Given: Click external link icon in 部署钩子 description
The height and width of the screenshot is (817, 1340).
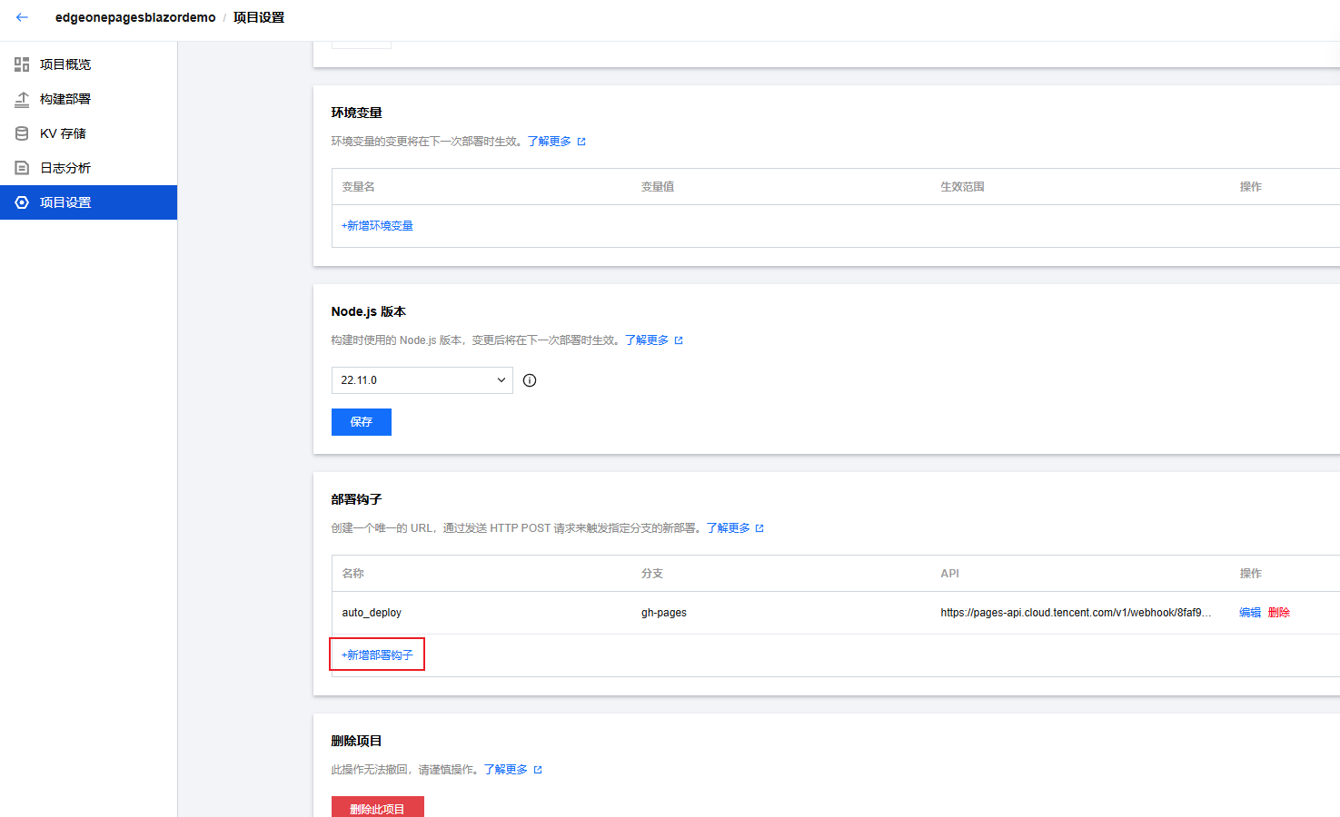Looking at the screenshot, I should click(759, 528).
